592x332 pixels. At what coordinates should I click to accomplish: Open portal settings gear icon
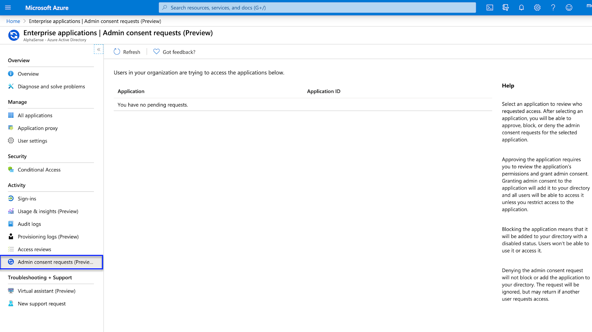537,7
